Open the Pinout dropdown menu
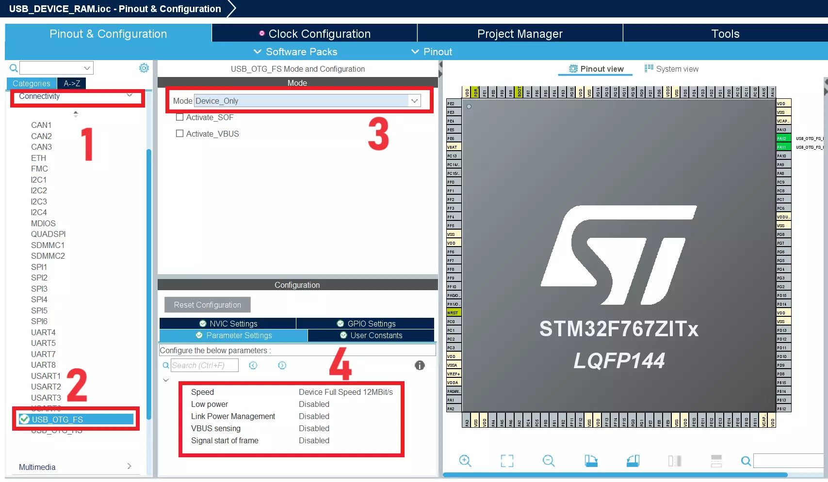The image size is (828, 482). [432, 52]
